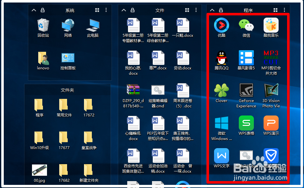This screenshot has height=188, width=304.
Task: Select 我的心愿.docx document
Action: 133,58
